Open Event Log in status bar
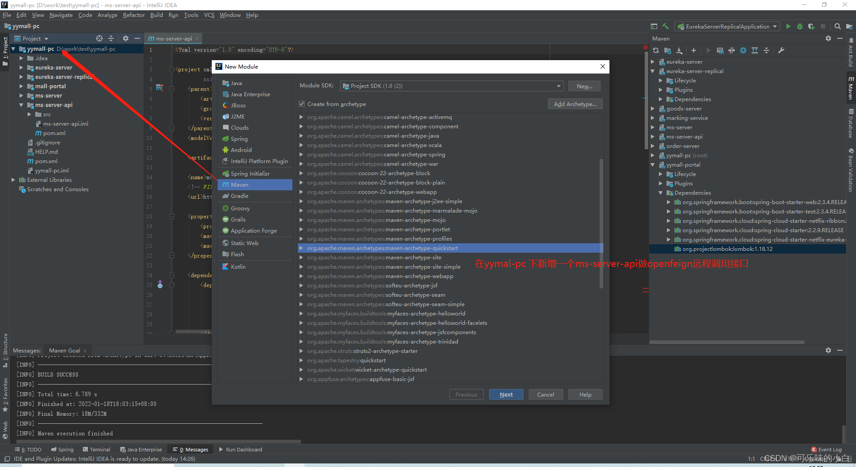This screenshot has height=467, width=856. click(827, 450)
